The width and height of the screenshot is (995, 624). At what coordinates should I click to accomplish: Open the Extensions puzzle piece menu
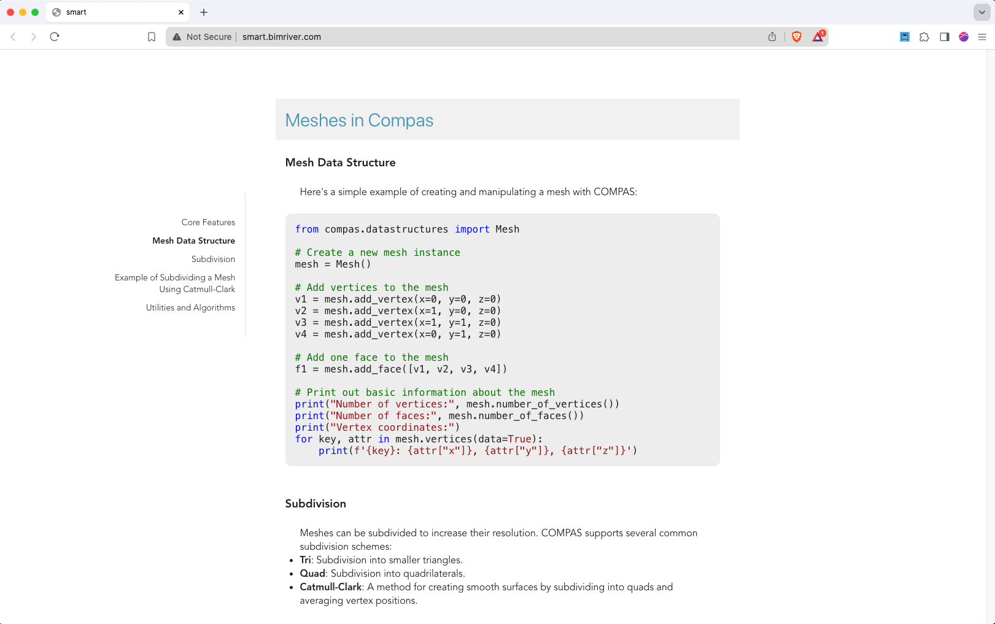pyautogui.click(x=924, y=37)
